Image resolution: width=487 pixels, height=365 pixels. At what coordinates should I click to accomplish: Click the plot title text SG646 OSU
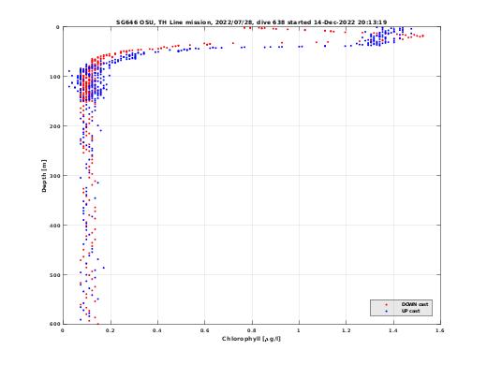click(x=134, y=22)
